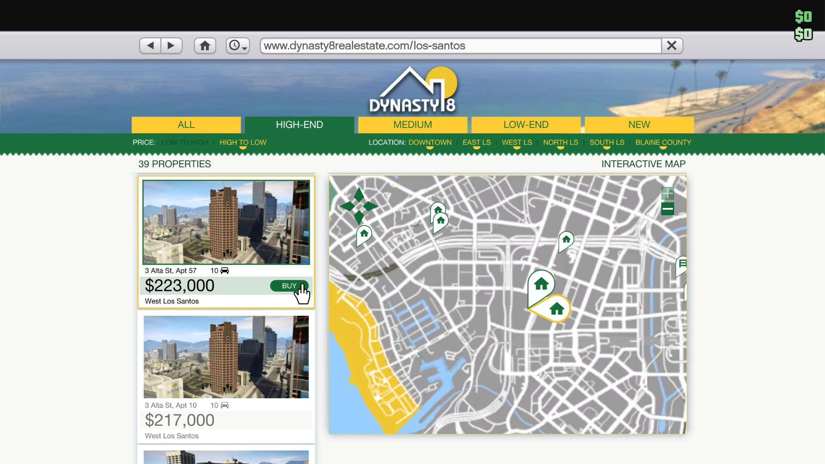Sort prices LOW TO HIGH
Screen dimensions: 825x464
click(185, 142)
